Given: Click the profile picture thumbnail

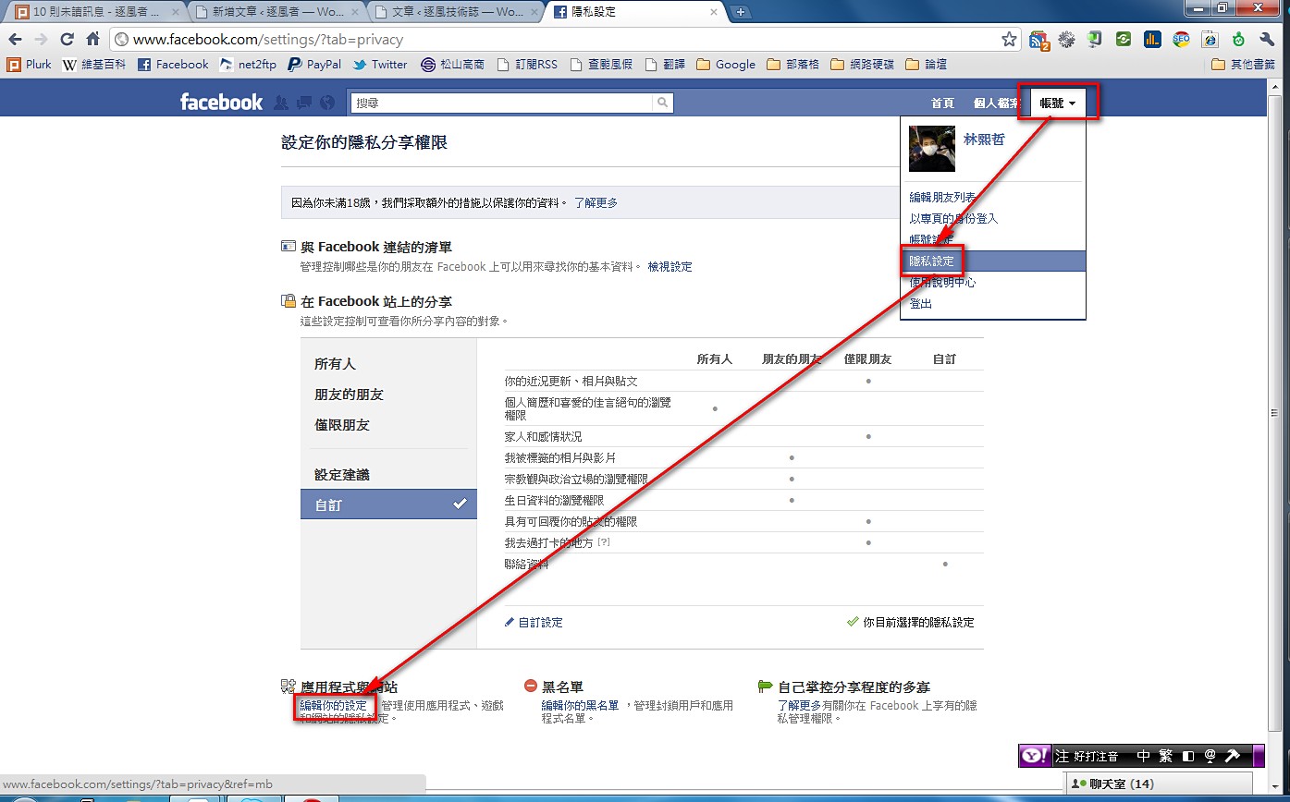Looking at the screenshot, I should coord(932,149).
